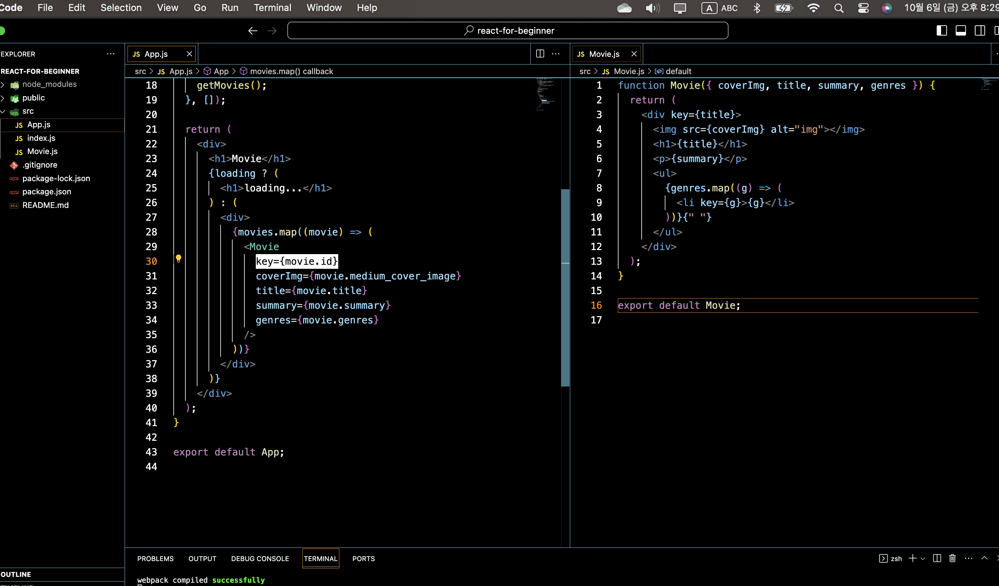
Task: Click the react-for-beginner command center search box
Action: (x=508, y=30)
